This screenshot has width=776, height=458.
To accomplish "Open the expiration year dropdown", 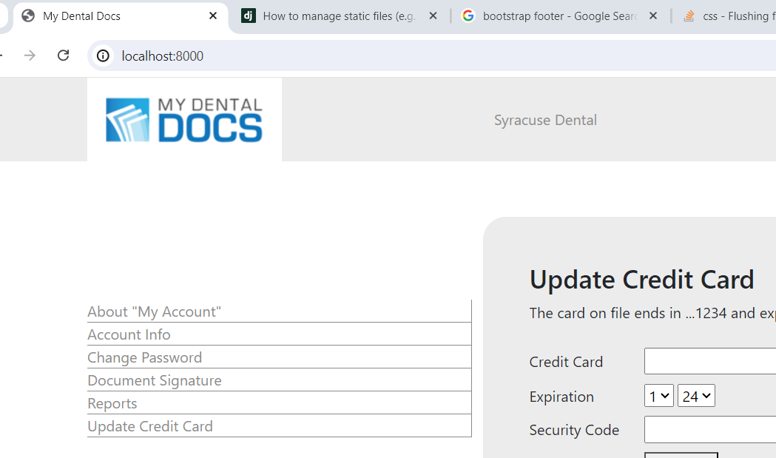I will pyautogui.click(x=696, y=396).
